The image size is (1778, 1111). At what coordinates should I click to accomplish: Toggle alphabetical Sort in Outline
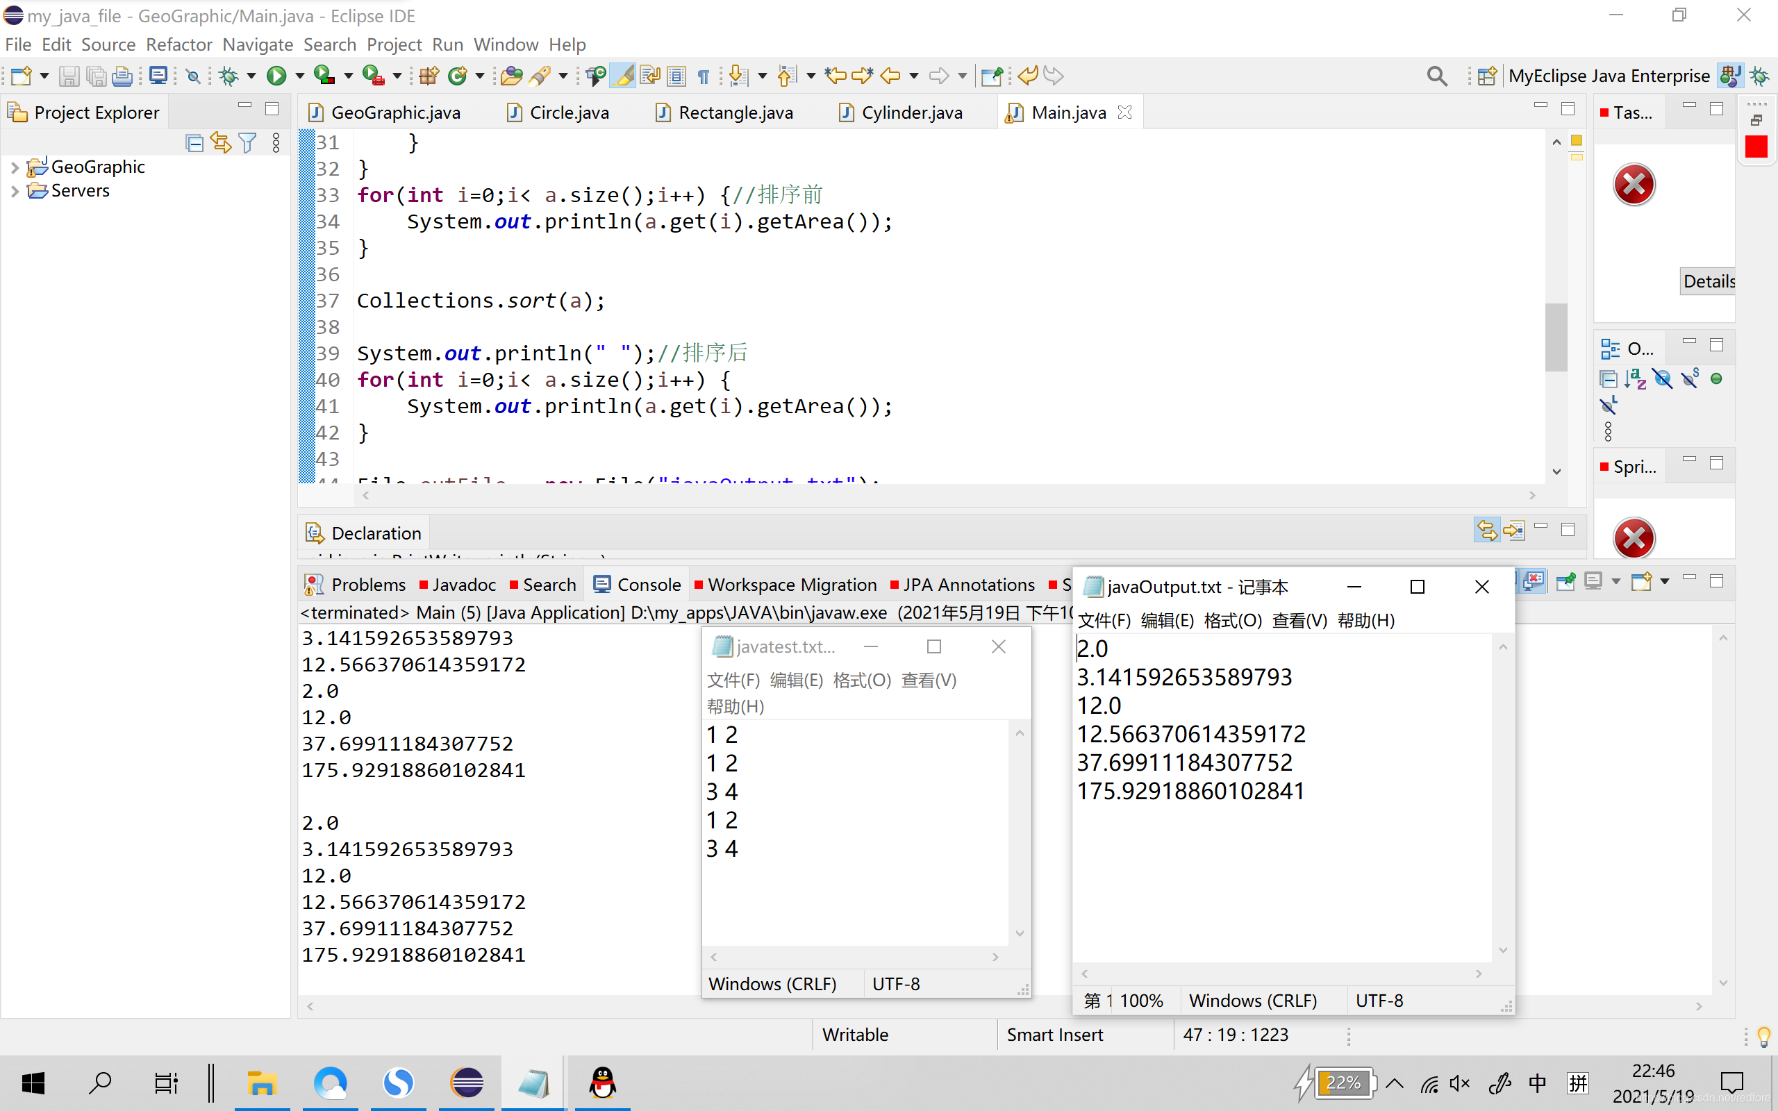tap(1636, 379)
